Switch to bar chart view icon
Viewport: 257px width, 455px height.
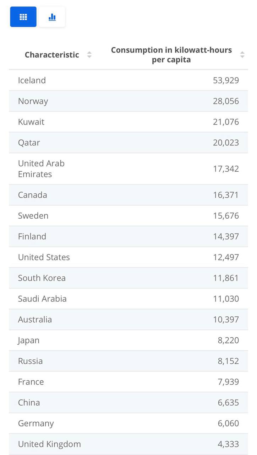tap(52, 17)
